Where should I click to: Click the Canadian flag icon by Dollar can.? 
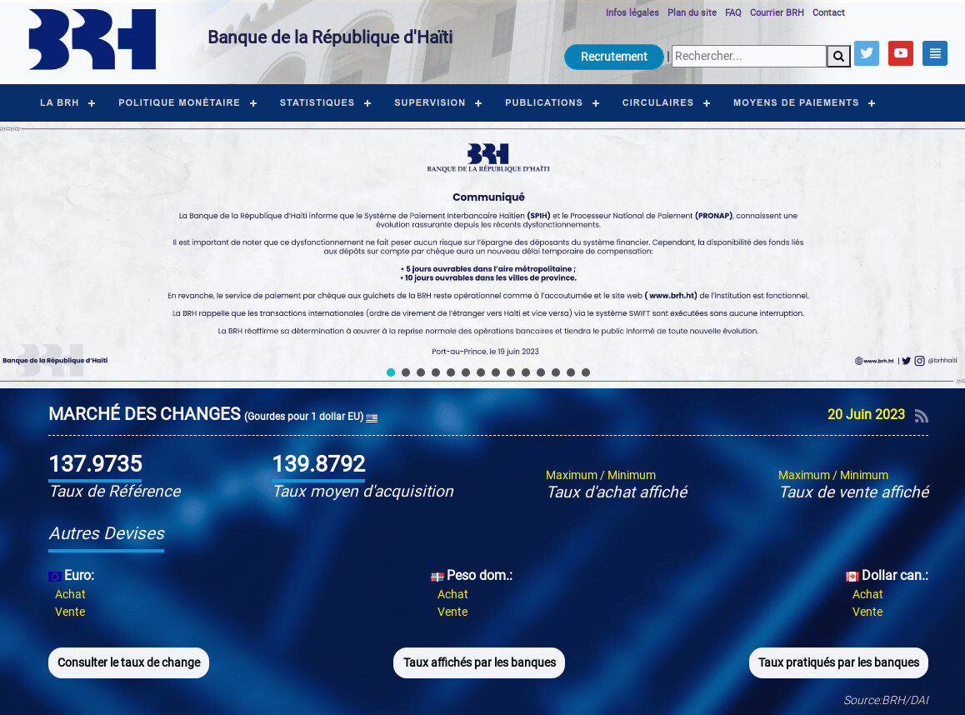click(852, 577)
